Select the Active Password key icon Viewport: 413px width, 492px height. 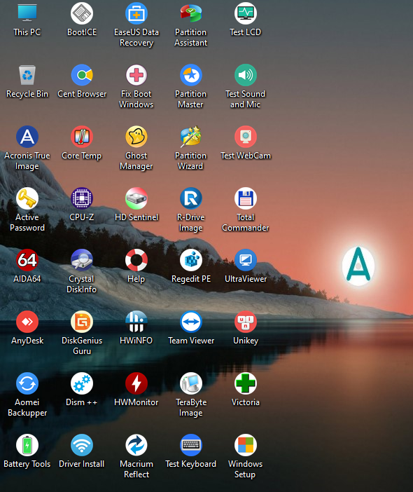click(x=27, y=198)
